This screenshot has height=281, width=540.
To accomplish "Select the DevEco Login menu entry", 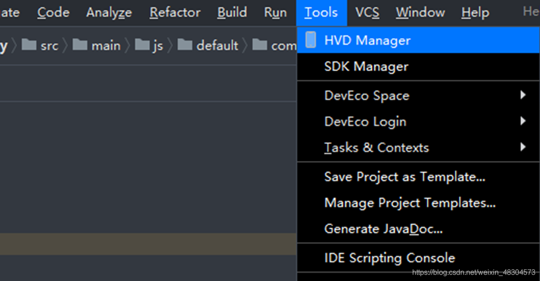I will [x=418, y=121].
